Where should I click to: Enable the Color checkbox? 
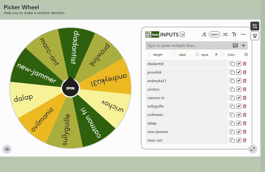[222, 54]
